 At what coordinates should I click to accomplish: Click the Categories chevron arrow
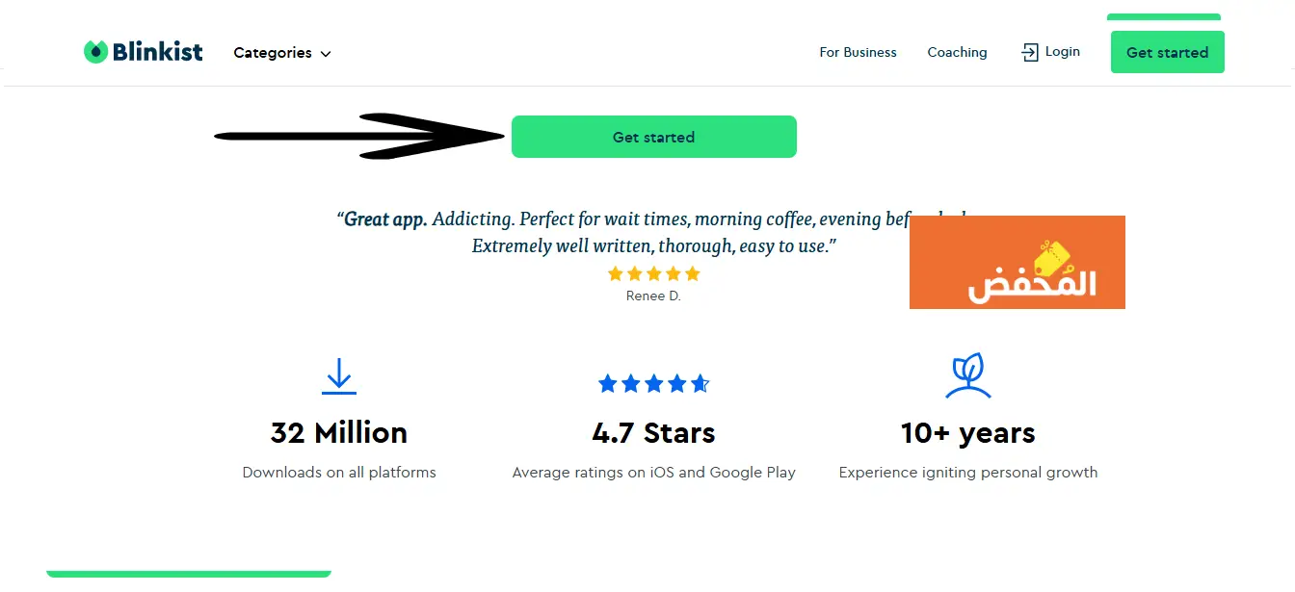pos(326,54)
